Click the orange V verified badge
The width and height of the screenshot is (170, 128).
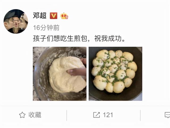tap(53, 16)
